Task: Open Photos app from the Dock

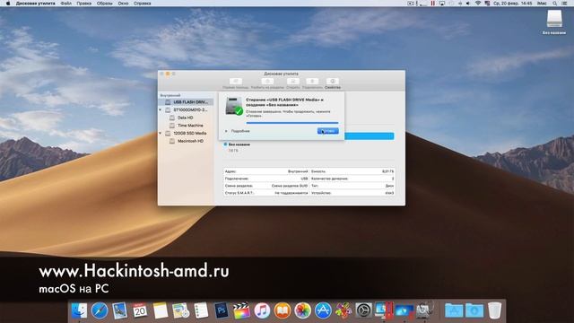Action: (303, 310)
